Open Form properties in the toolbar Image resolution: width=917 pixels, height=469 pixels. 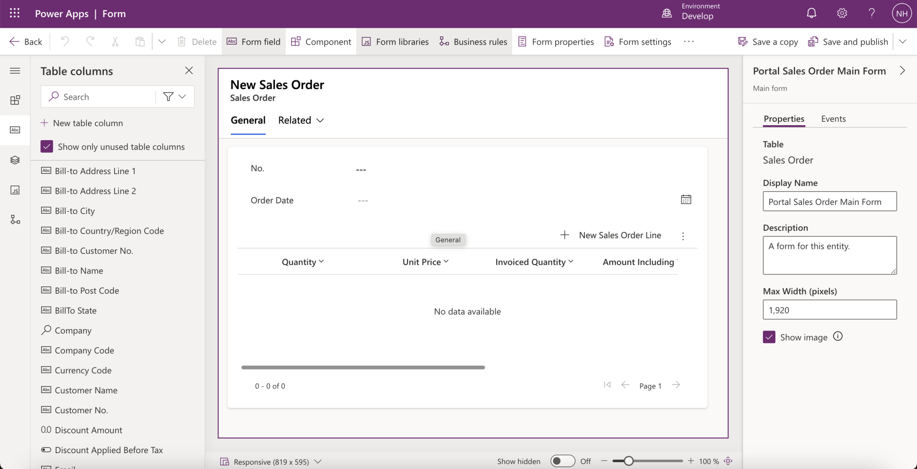(x=556, y=42)
